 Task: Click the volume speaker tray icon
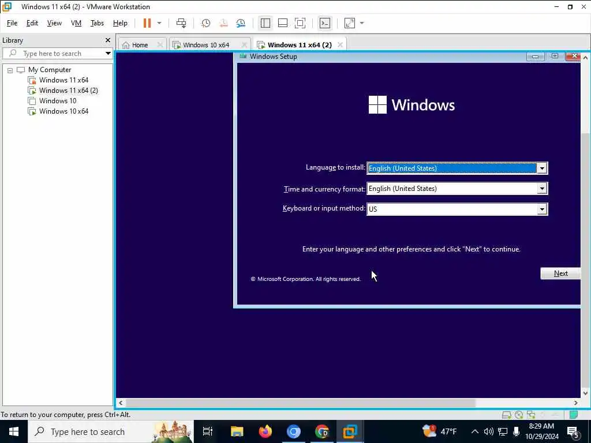[488, 431]
